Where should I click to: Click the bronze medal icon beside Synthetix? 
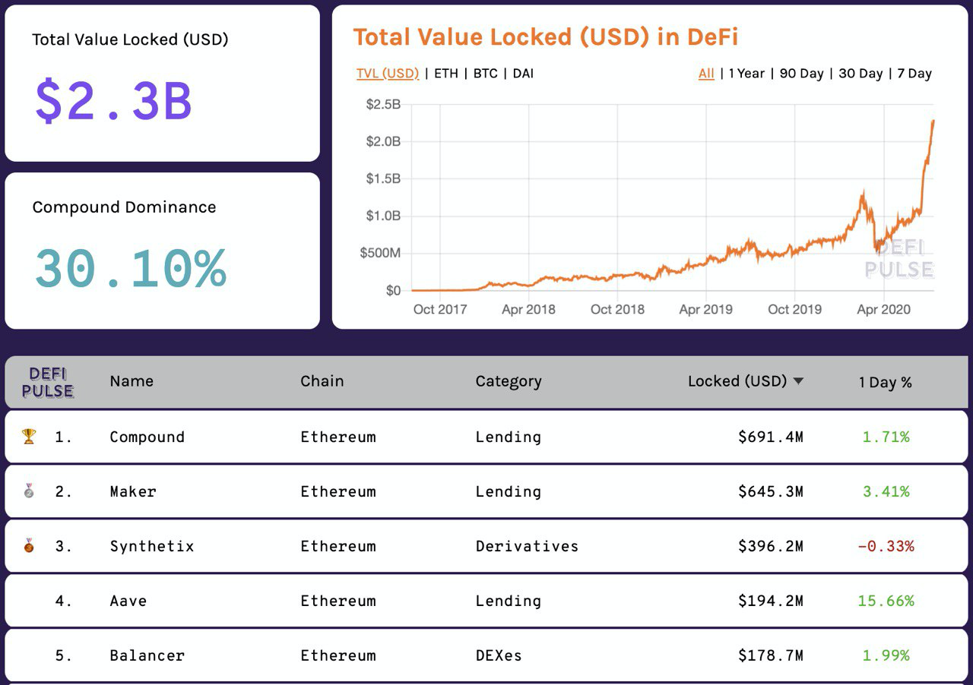coord(29,545)
